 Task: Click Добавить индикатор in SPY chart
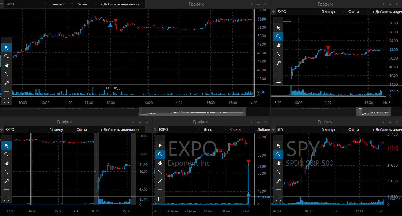pyautogui.click(x=387, y=130)
